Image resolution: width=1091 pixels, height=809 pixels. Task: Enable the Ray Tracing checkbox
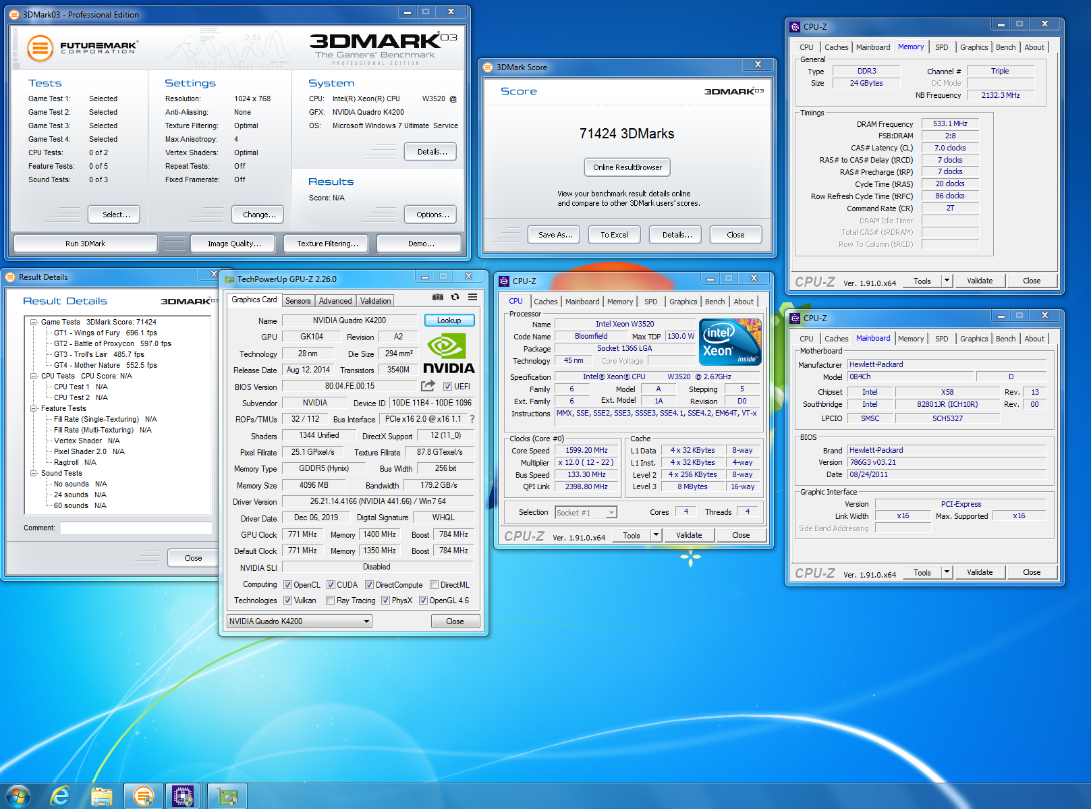[x=330, y=601]
